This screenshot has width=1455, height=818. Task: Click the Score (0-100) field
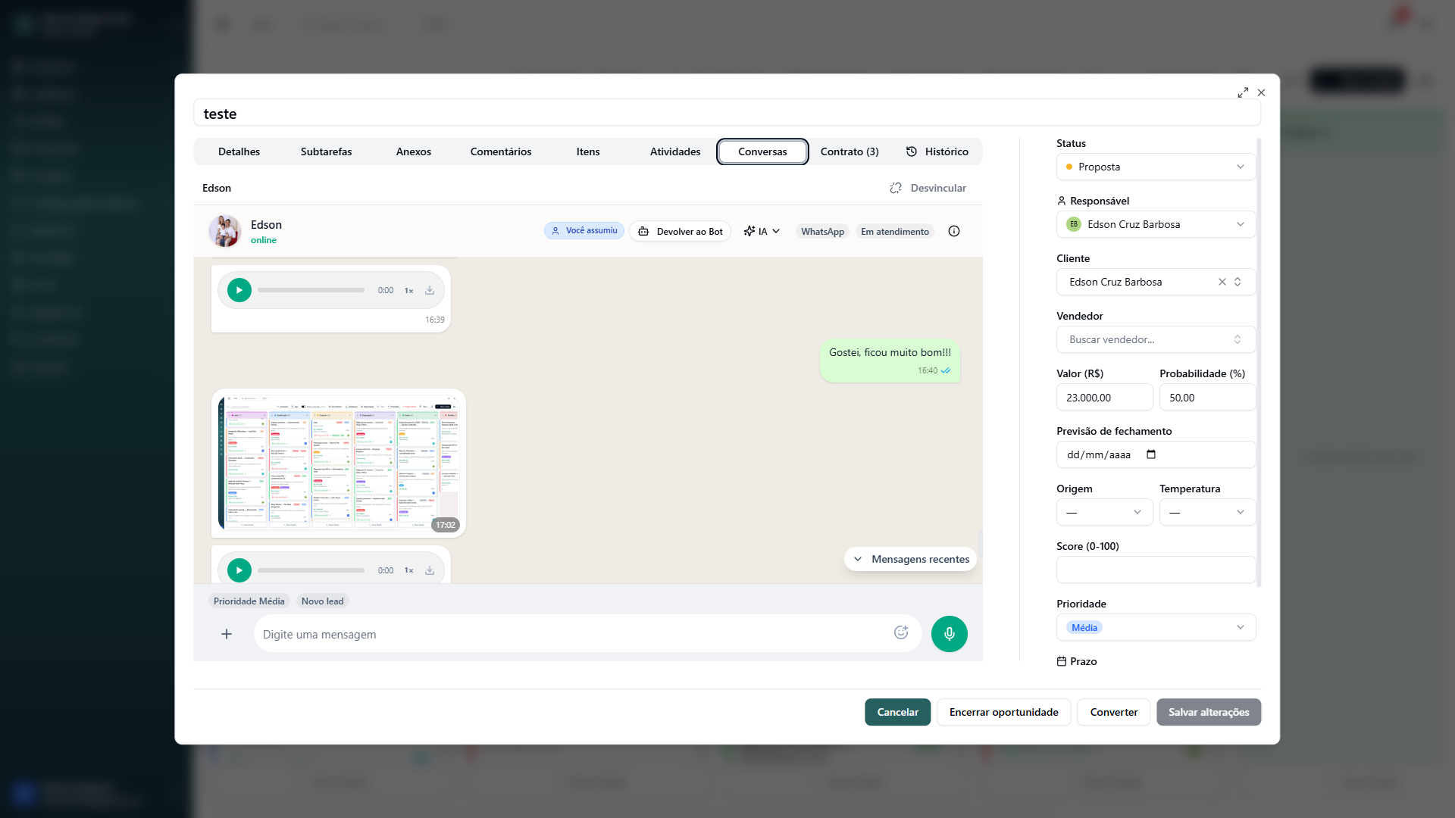1155,570
